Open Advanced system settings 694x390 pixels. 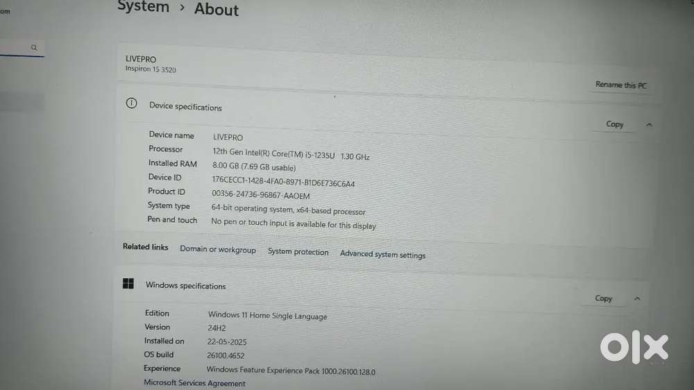(382, 255)
